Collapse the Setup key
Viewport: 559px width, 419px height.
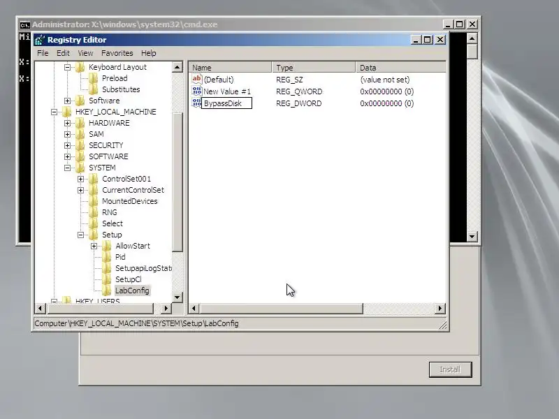[x=80, y=235]
